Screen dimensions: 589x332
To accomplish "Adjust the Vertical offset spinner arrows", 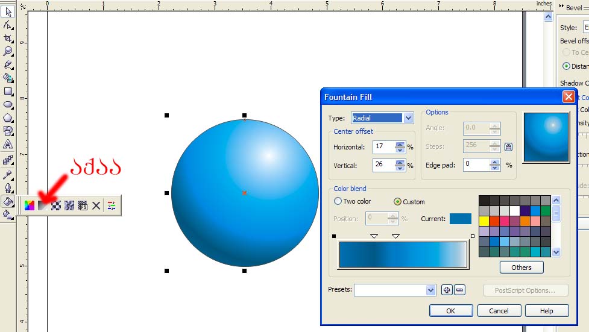I will 400,165.
